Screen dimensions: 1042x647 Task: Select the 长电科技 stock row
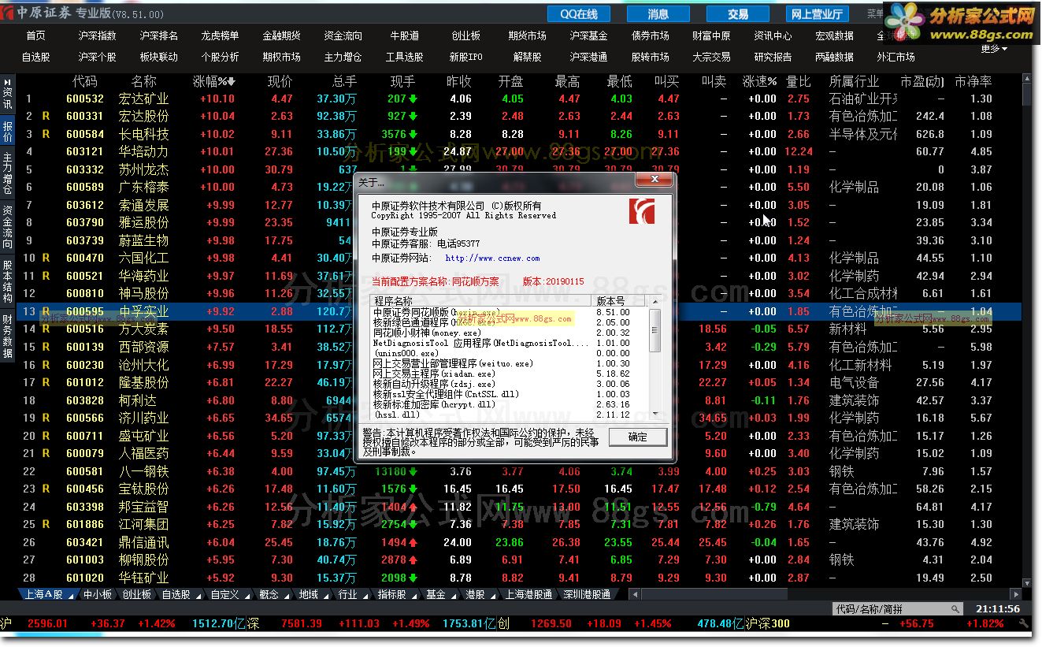(x=520, y=134)
